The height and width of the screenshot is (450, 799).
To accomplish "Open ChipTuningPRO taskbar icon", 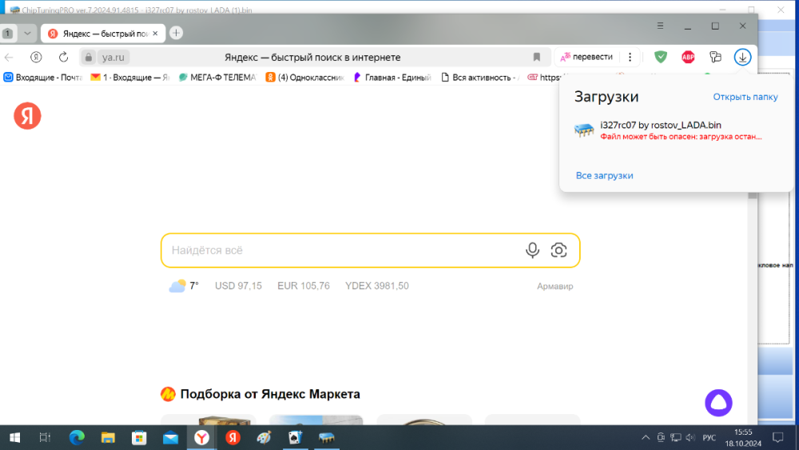I will click(x=326, y=437).
